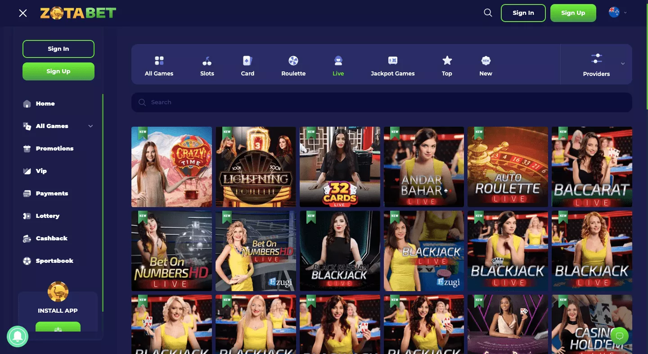
Task: Click the Promotions gift icon
Action: (27, 149)
